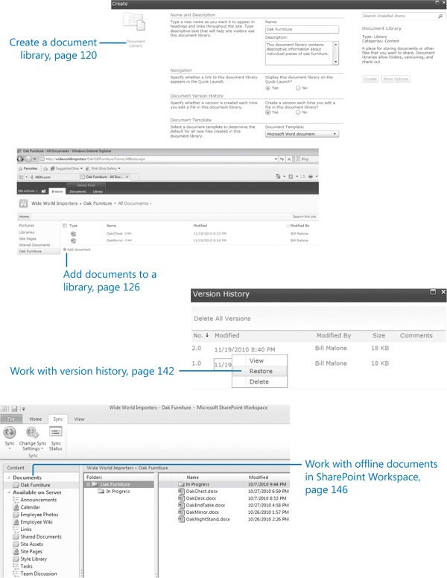447x578 pixels.
Task: Switch to the Home tab in SharePoint Workspace
Action: pos(36,419)
